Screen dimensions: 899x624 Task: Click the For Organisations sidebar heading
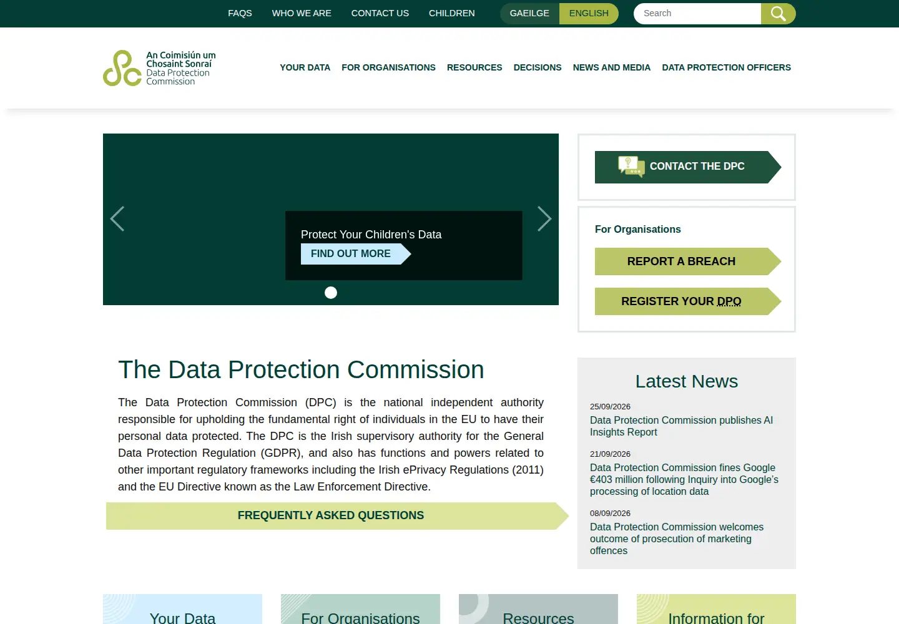pos(637,230)
